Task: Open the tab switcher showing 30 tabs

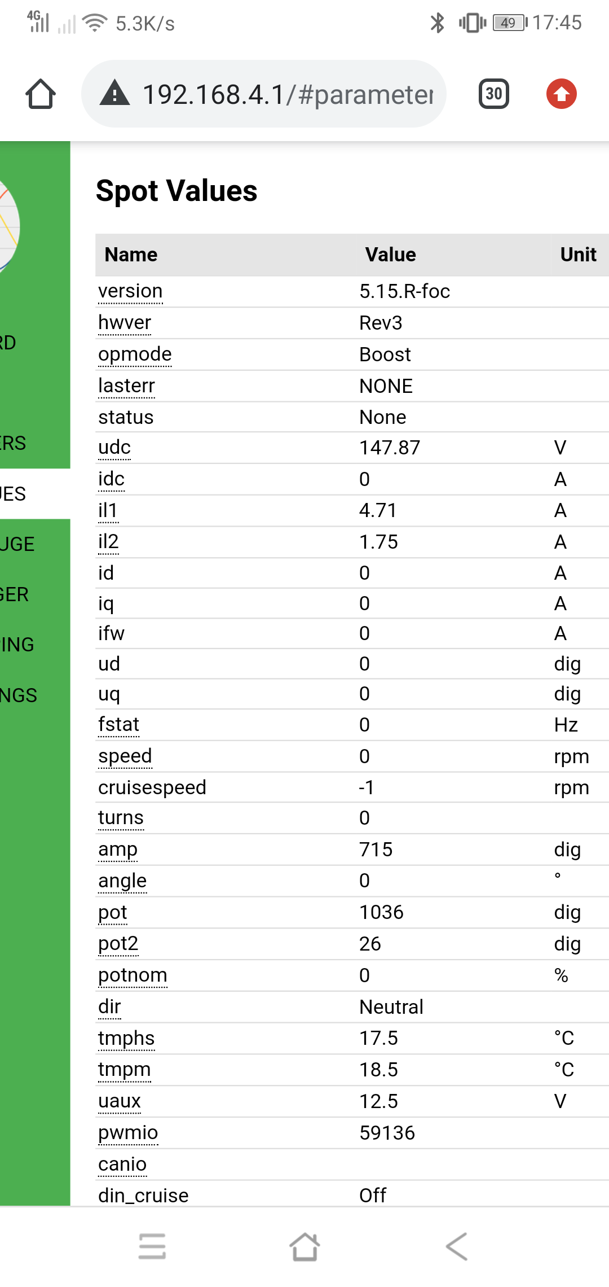Action: point(493,94)
